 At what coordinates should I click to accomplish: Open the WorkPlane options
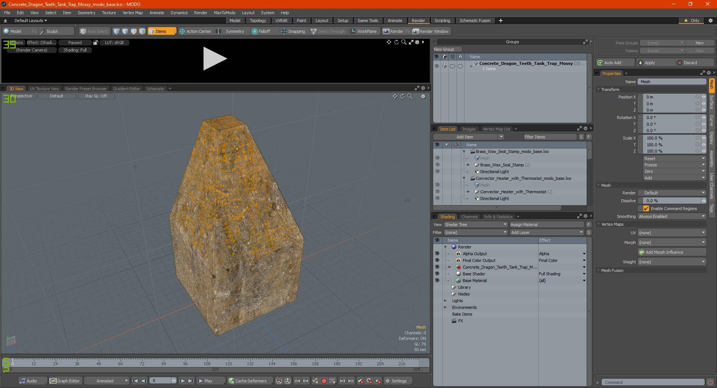[363, 31]
